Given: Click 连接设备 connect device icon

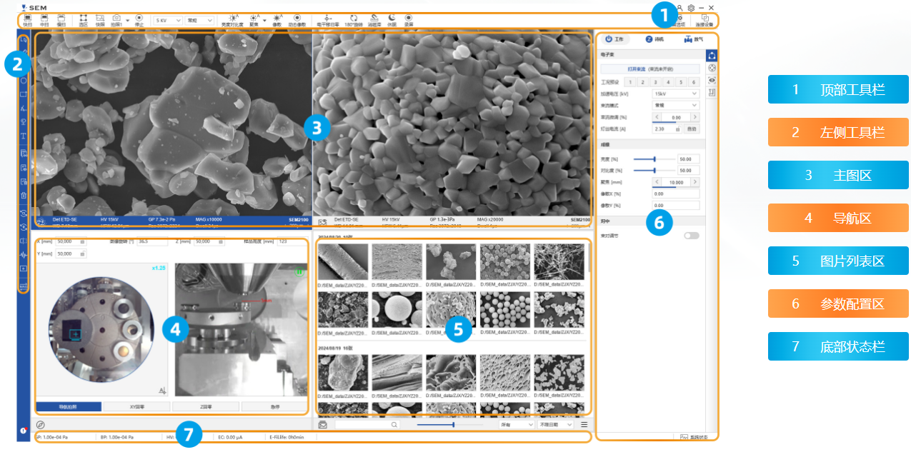Looking at the screenshot, I should pyautogui.click(x=705, y=17).
